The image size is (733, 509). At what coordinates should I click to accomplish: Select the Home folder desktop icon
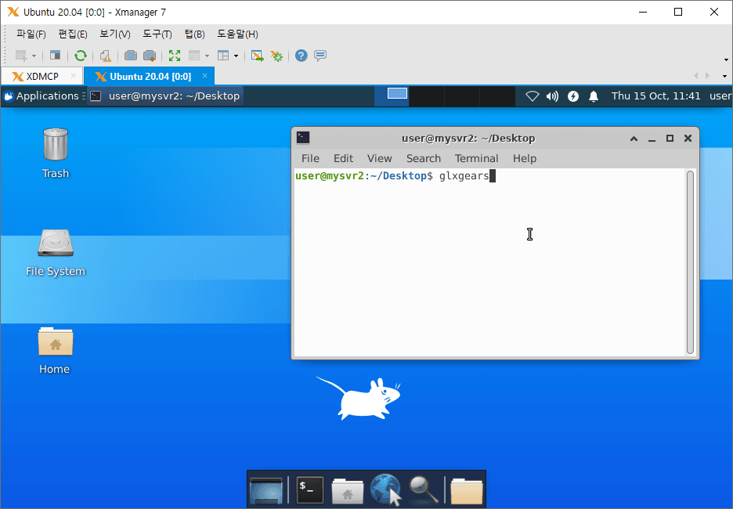click(55, 351)
